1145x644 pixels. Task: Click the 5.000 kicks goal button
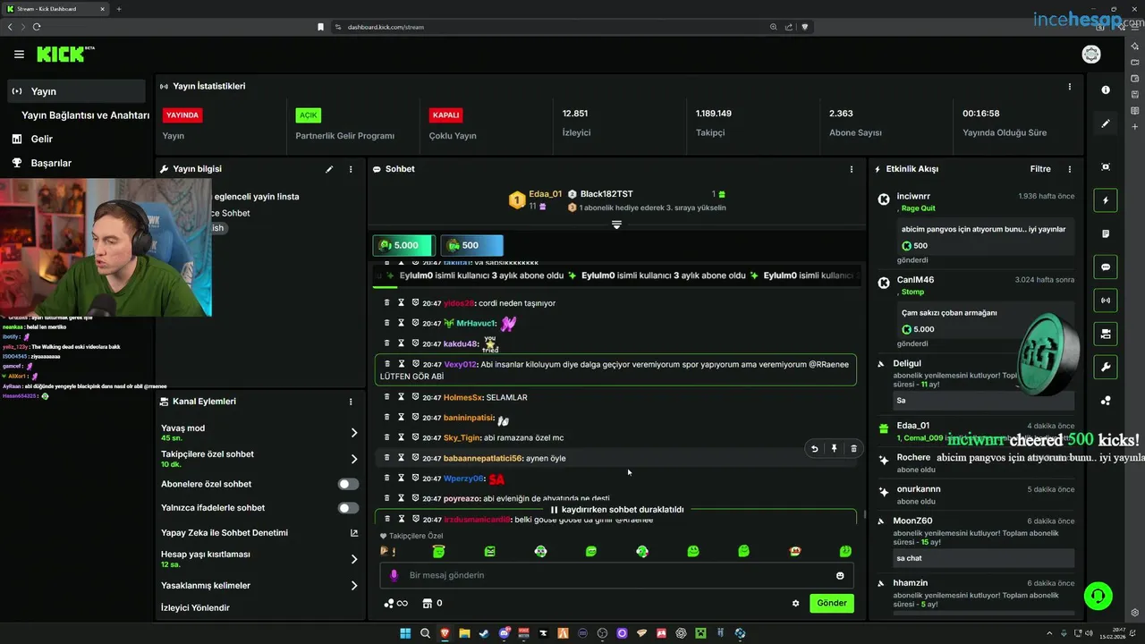403,245
